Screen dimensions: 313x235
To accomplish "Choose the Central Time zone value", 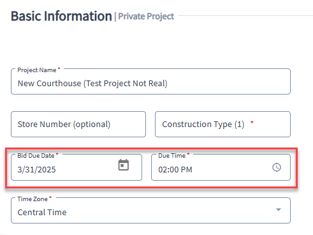I will 42,212.
